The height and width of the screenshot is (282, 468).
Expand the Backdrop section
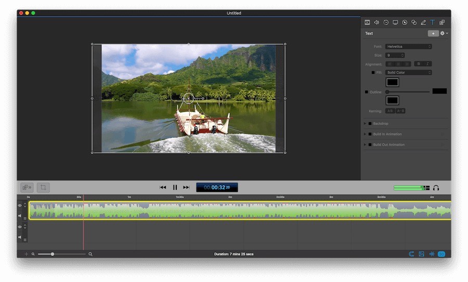pyautogui.click(x=365, y=123)
